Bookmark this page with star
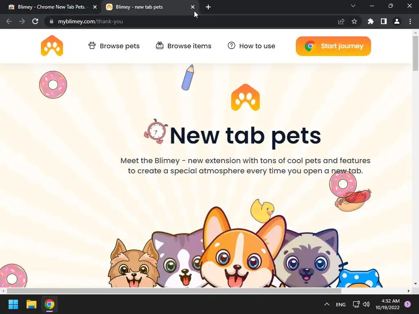Viewport: 419px width, 314px height. pos(354,21)
